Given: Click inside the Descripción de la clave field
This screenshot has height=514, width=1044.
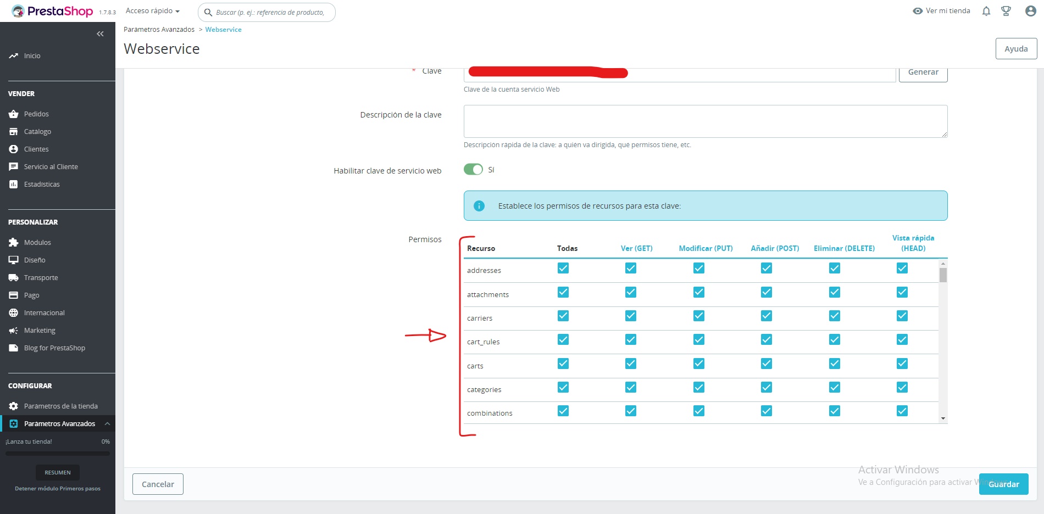Looking at the screenshot, I should pos(705,121).
